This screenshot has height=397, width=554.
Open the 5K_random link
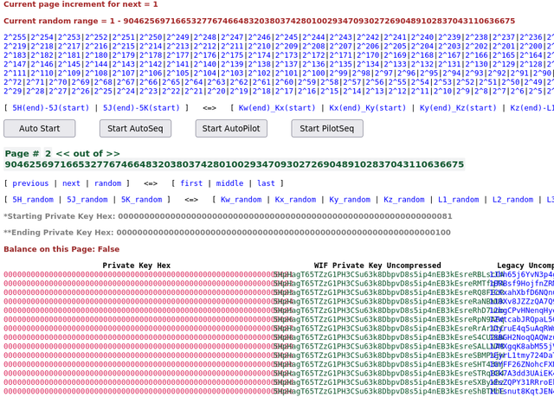(x=142, y=200)
